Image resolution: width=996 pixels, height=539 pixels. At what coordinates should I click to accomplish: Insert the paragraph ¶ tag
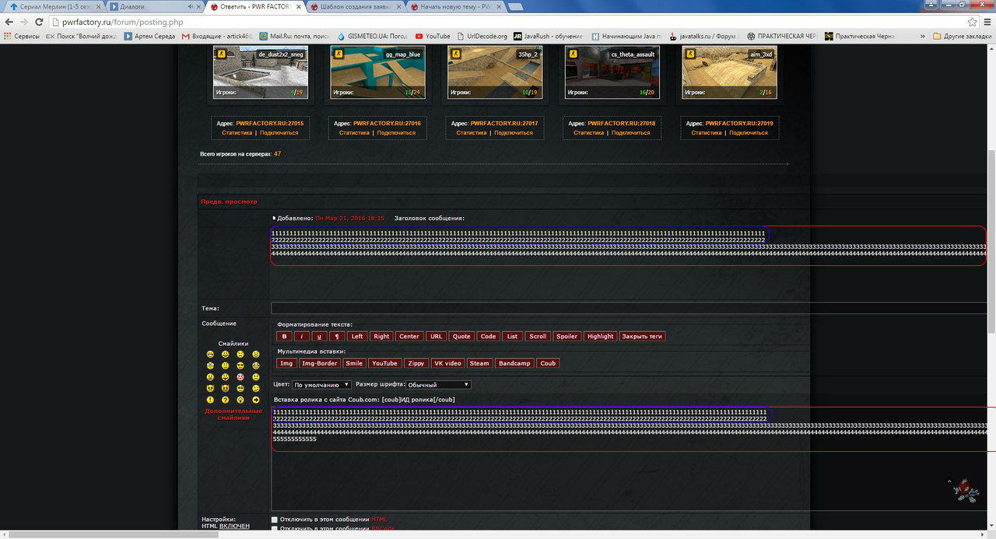click(337, 336)
